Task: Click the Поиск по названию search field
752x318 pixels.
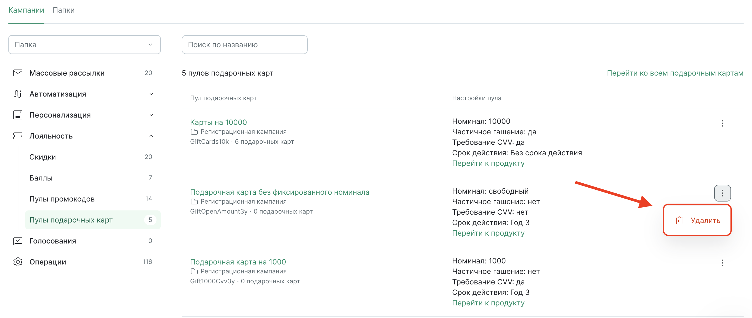Action: 244,45
